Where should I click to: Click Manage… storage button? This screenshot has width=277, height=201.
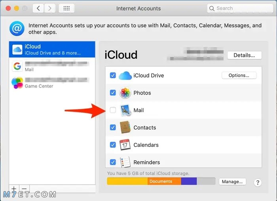232,182
